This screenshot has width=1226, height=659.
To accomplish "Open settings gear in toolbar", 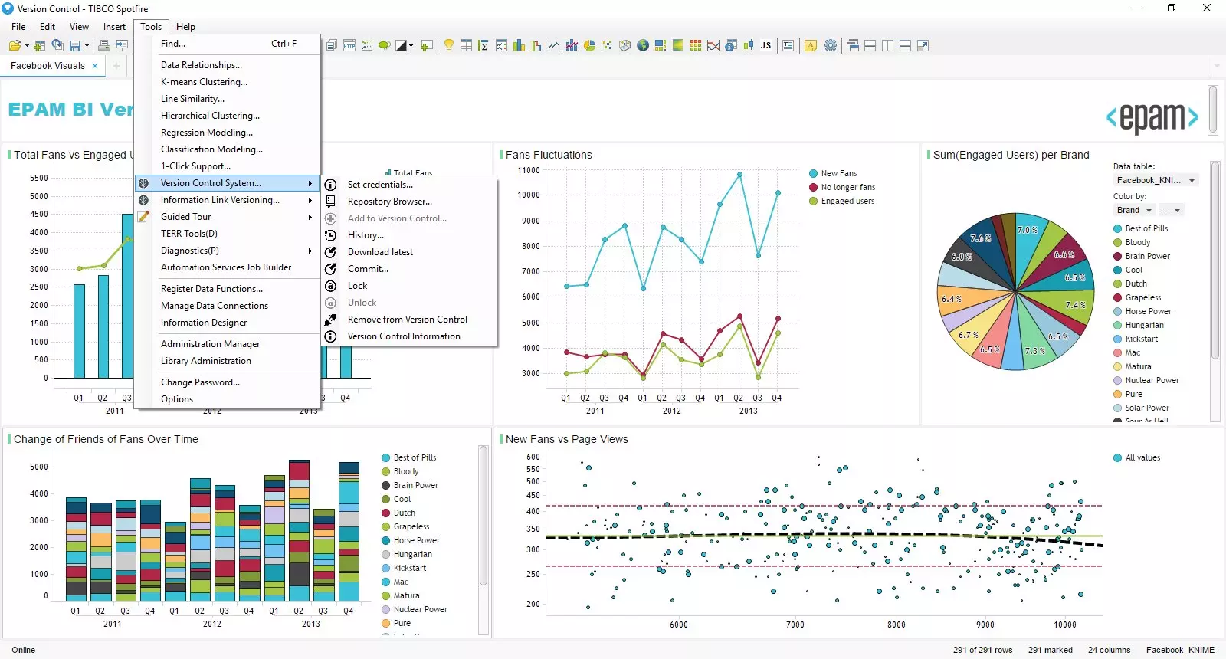I will [831, 46].
